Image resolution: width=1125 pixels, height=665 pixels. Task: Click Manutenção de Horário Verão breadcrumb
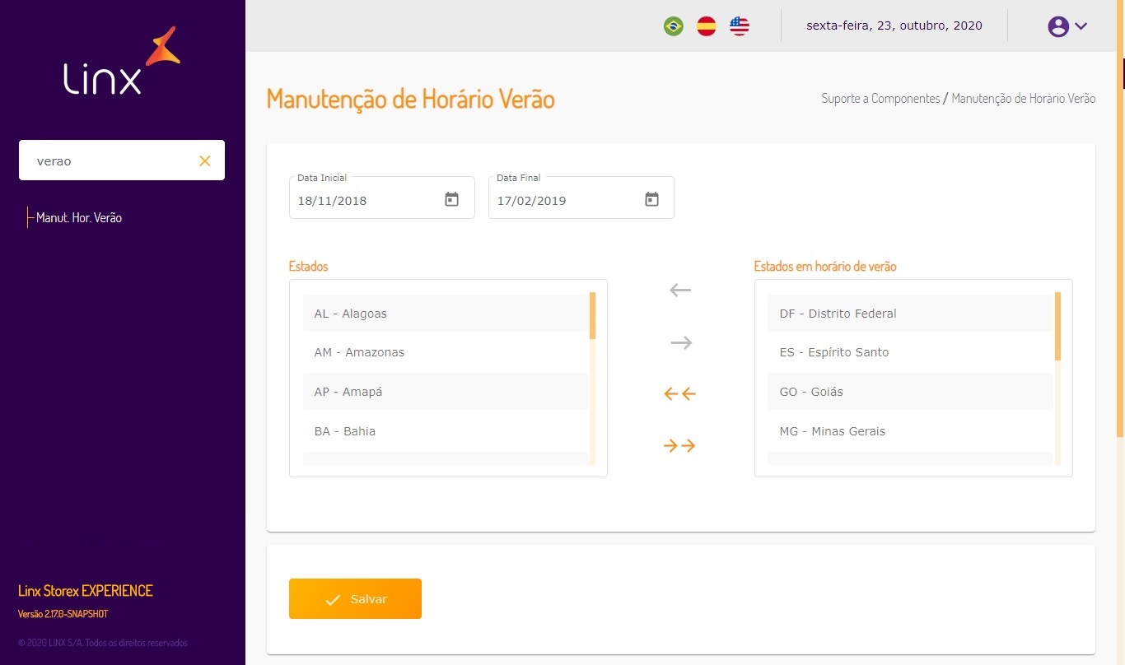[x=1024, y=99]
